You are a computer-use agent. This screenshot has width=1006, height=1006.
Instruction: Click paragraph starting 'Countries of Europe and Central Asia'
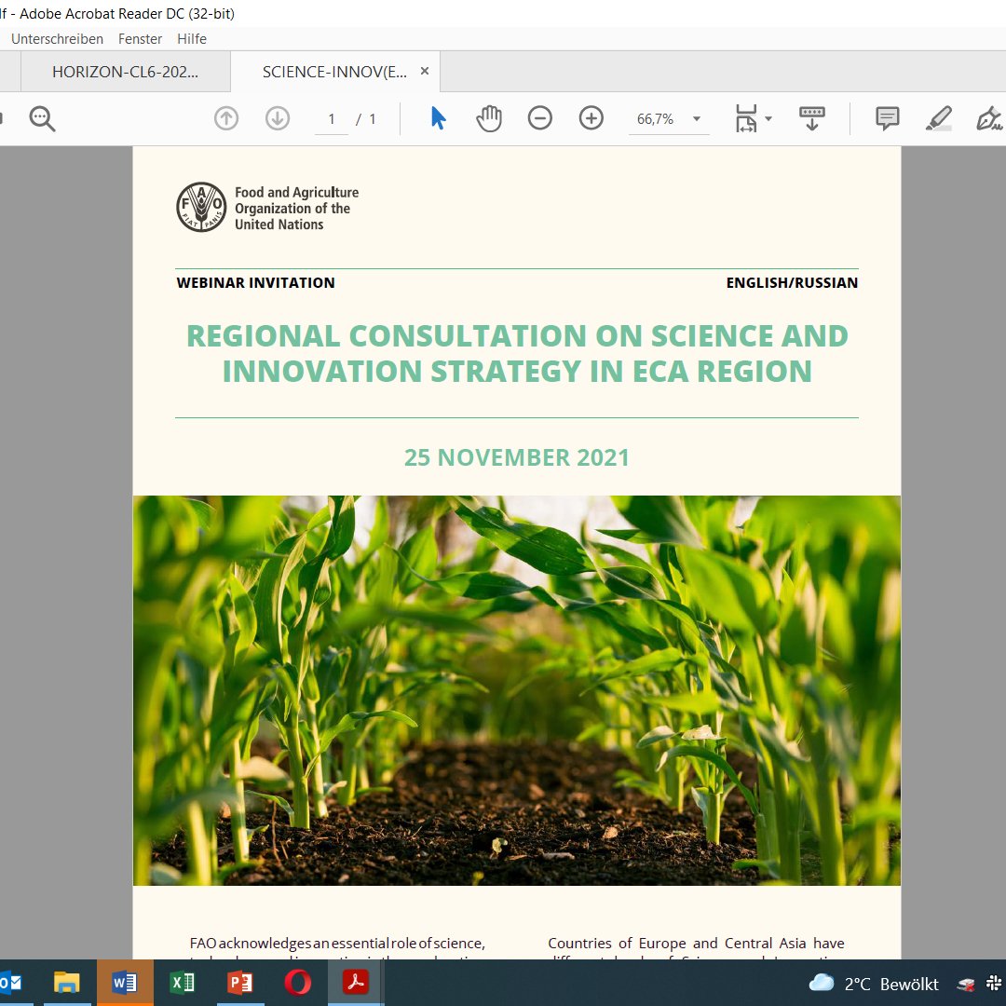696,948
